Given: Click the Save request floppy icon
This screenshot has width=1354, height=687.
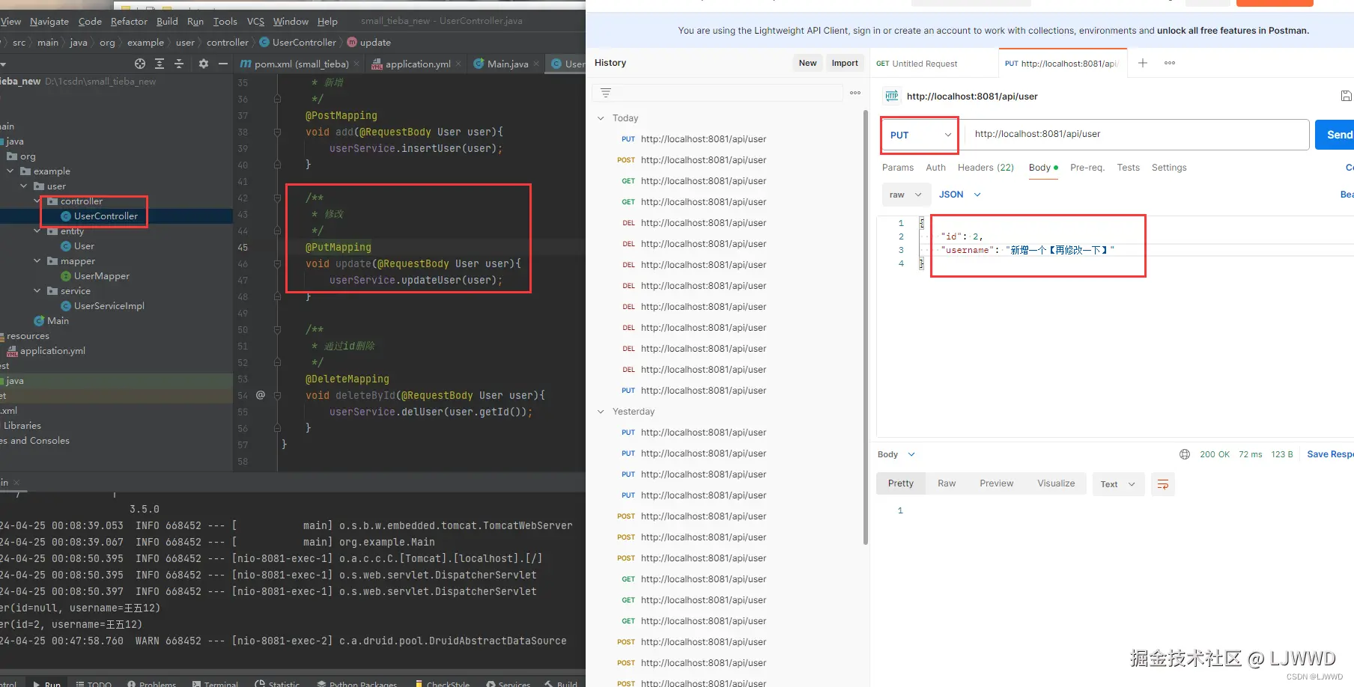Looking at the screenshot, I should click(x=1346, y=96).
